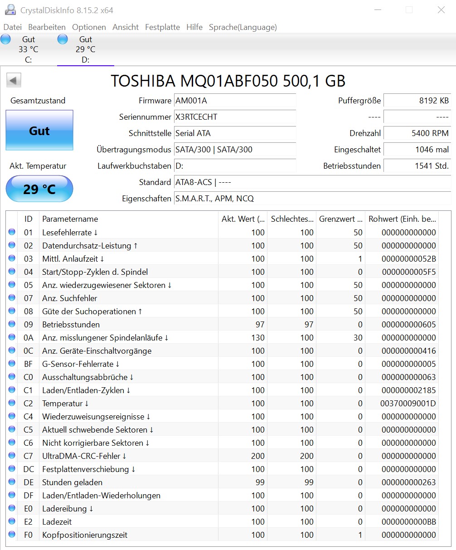
Task: Click status orb for Wiederzuweisungsereignisse row
Action: point(12,417)
